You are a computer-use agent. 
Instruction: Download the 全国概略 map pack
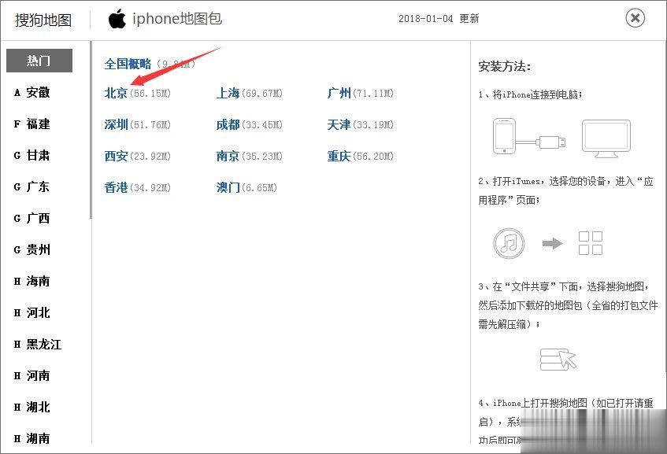pos(128,64)
